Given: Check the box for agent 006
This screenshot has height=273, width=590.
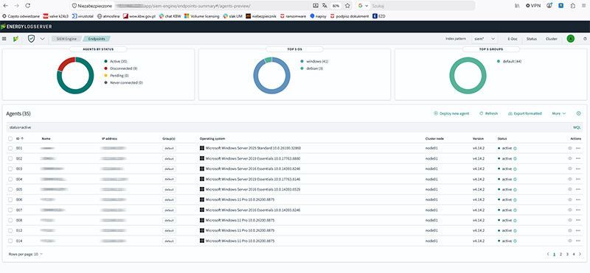Looking at the screenshot, I should (x=10, y=199).
